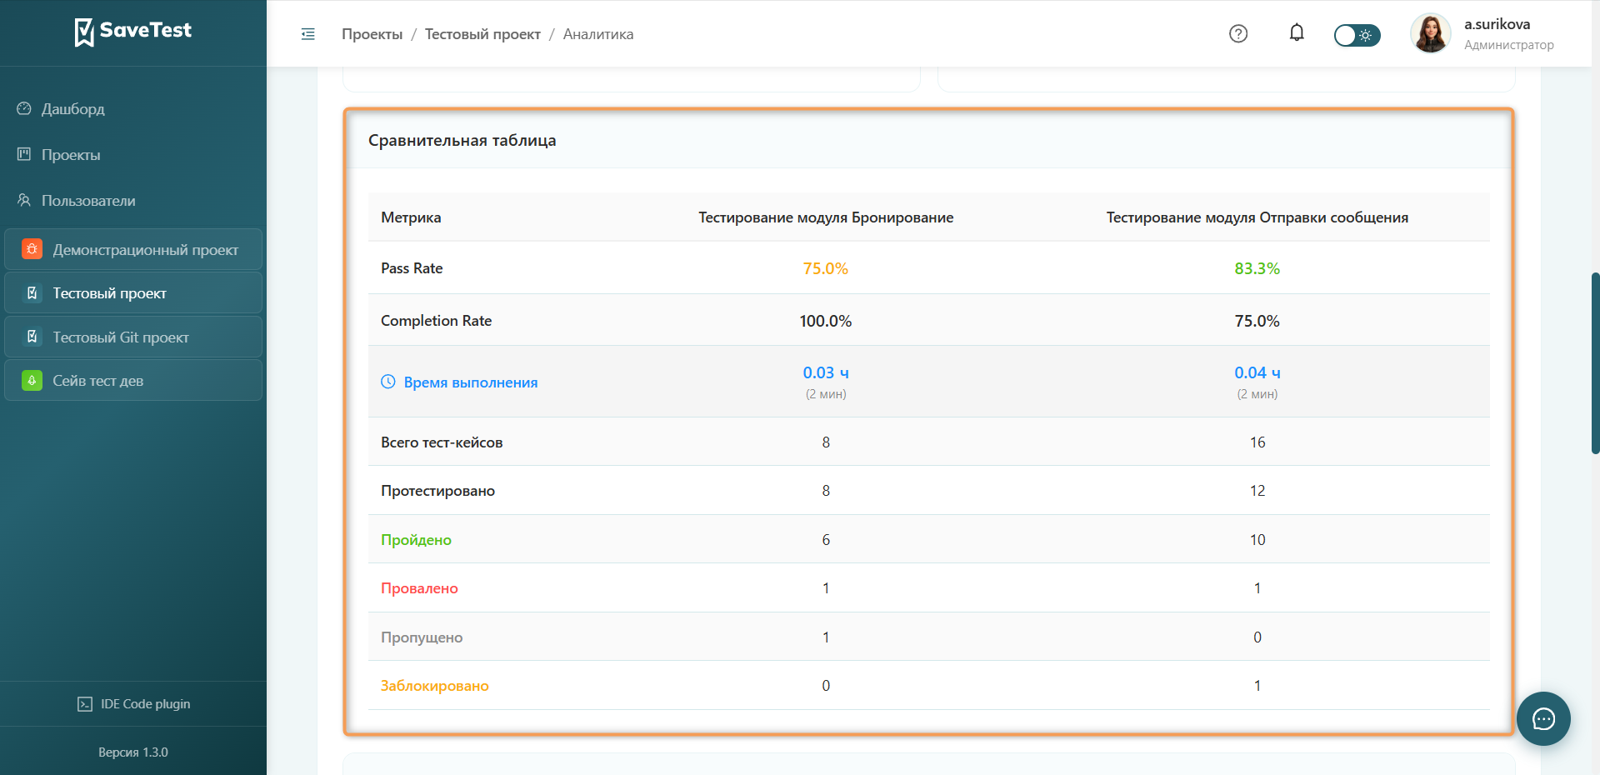The image size is (1600, 775).
Task: Click the 0.04 ч execution time
Action: click(1257, 372)
